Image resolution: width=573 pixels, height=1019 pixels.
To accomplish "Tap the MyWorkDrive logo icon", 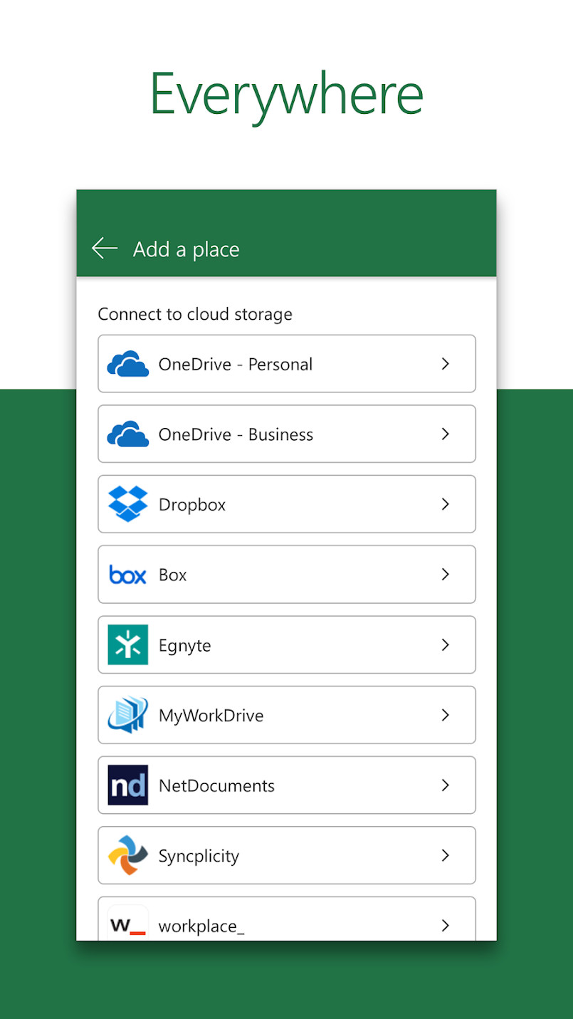I will (x=128, y=715).
